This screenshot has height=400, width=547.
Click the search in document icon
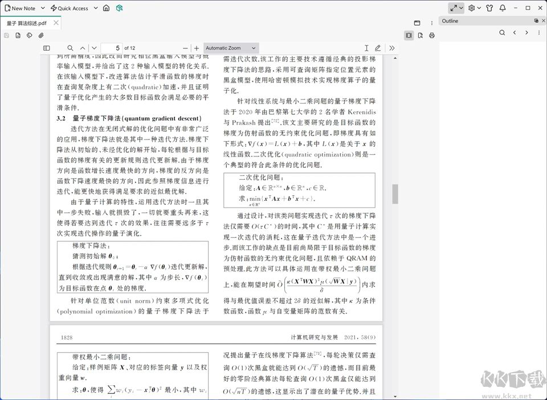pos(421,35)
